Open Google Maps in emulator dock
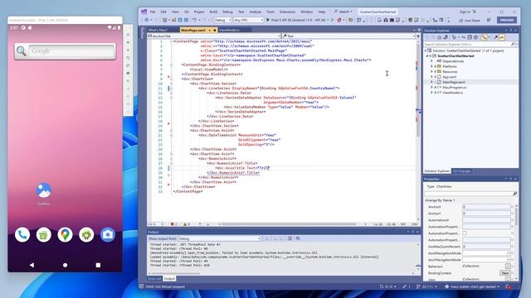Screen dimensions: 531x298 point(65,234)
